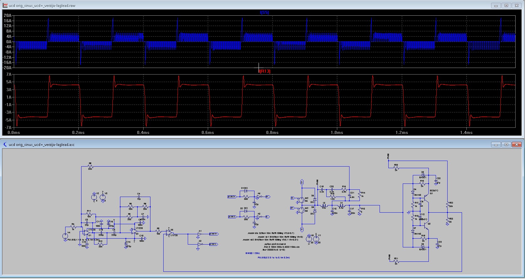The width and height of the screenshot is (525, 279).
Task: Click the .option plotwinsize directive
Action: point(275,244)
